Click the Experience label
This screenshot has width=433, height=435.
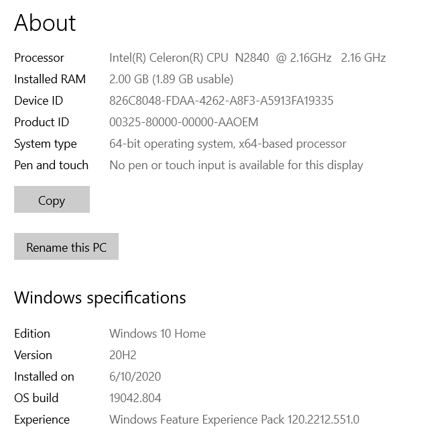[42, 420]
